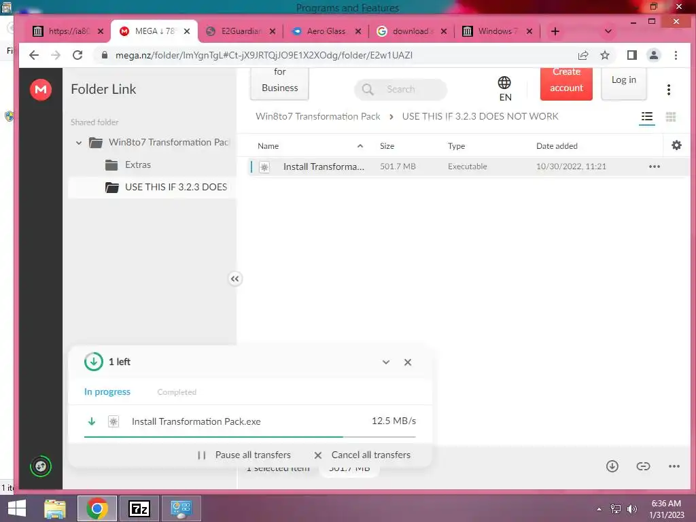
Task: Switch to the Aero Glass tab
Action: [x=326, y=31]
